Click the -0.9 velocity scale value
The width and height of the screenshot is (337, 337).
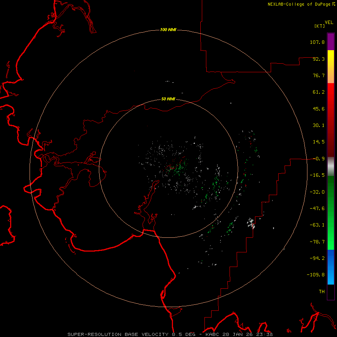click(x=319, y=159)
